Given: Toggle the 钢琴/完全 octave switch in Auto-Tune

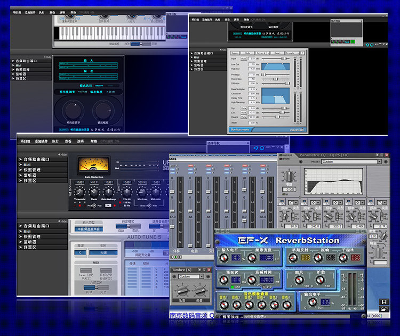Looking at the screenshot, I should [96, 288].
